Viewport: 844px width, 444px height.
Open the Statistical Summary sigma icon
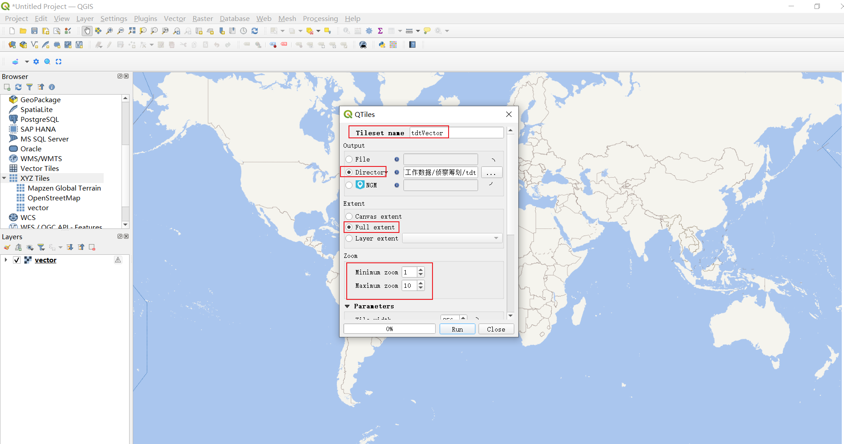click(x=380, y=31)
